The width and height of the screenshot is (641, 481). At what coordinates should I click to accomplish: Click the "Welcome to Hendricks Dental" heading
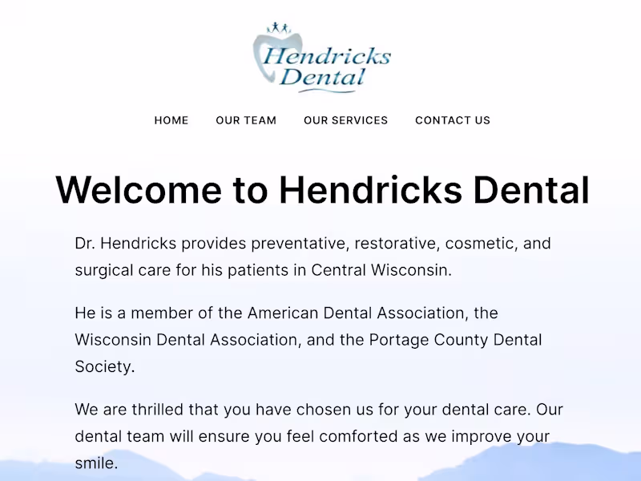click(322, 190)
